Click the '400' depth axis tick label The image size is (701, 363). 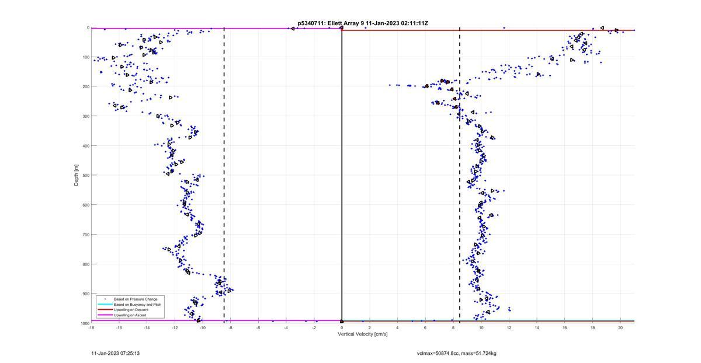pyautogui.click(x=85, y=146)
